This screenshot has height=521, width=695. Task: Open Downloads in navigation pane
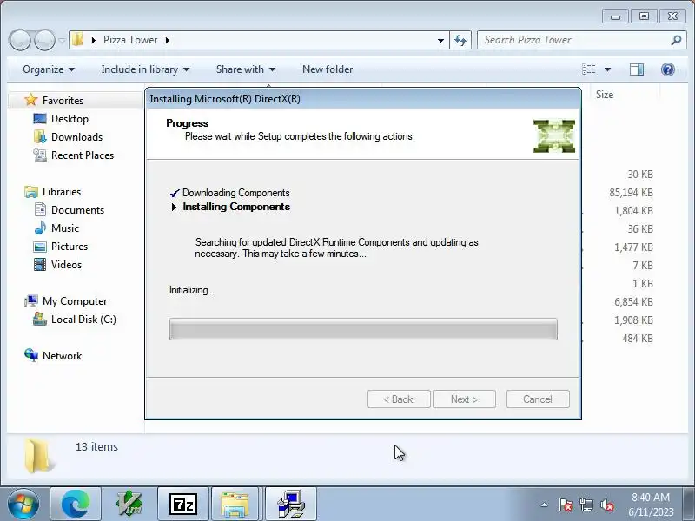[76, 137]
